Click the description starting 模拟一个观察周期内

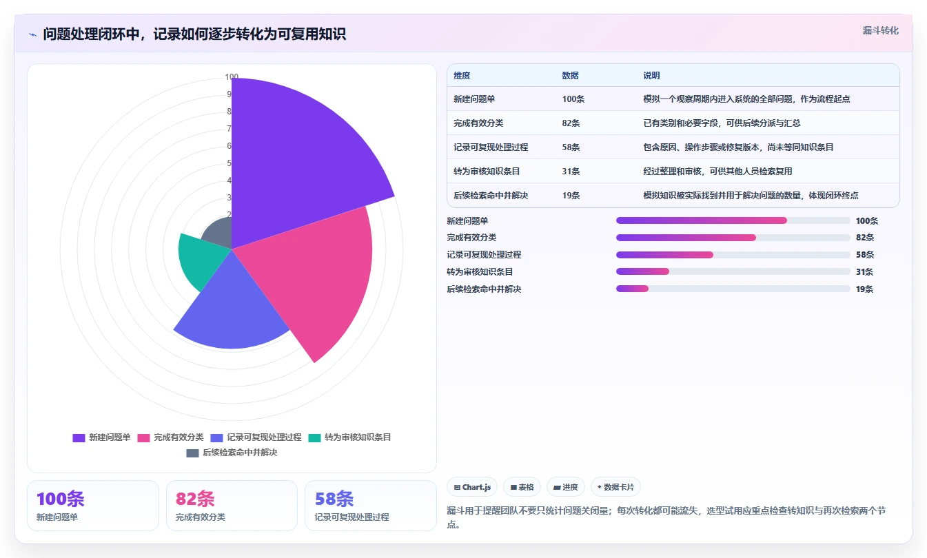click(746, 99)
